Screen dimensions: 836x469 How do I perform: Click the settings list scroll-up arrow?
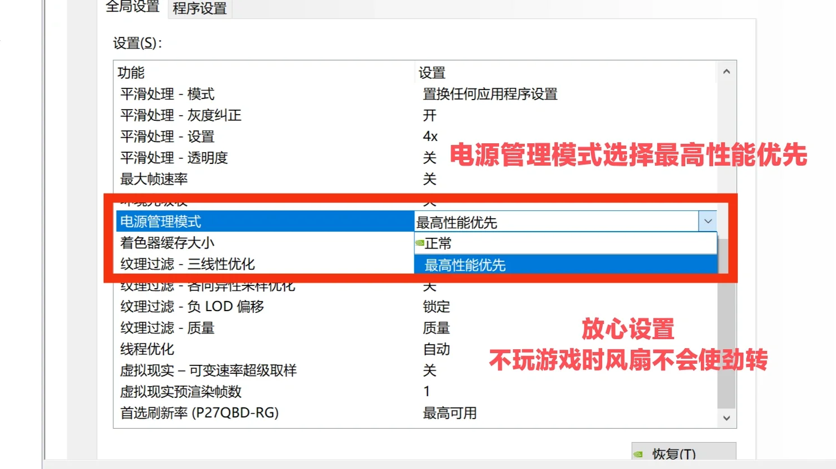click(x=727, y=72)
